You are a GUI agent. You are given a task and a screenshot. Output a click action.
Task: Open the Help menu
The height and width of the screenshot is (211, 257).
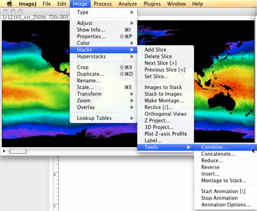pos(198,4)
